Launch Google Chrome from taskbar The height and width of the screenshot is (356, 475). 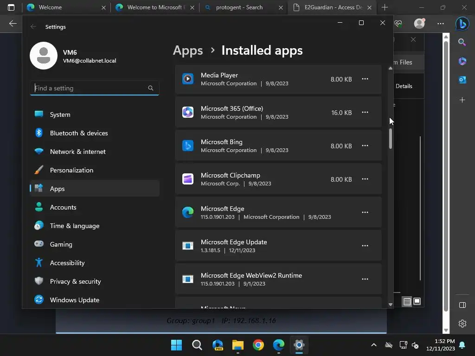point(258,345)
